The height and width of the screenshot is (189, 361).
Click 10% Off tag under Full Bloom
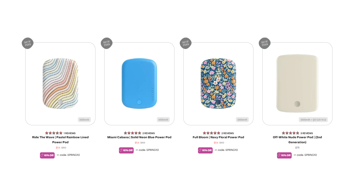click(205, 150)
